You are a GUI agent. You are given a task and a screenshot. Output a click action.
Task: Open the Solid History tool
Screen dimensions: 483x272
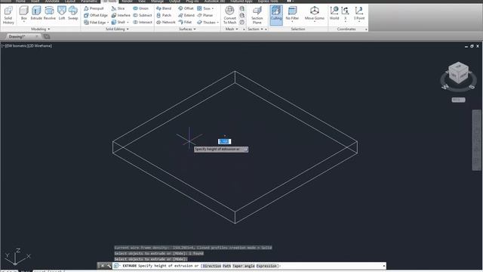point(8,15)
